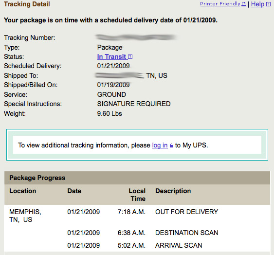Click the SIGNATURE REQUIRED special instructions text

[x=134, y=104]
